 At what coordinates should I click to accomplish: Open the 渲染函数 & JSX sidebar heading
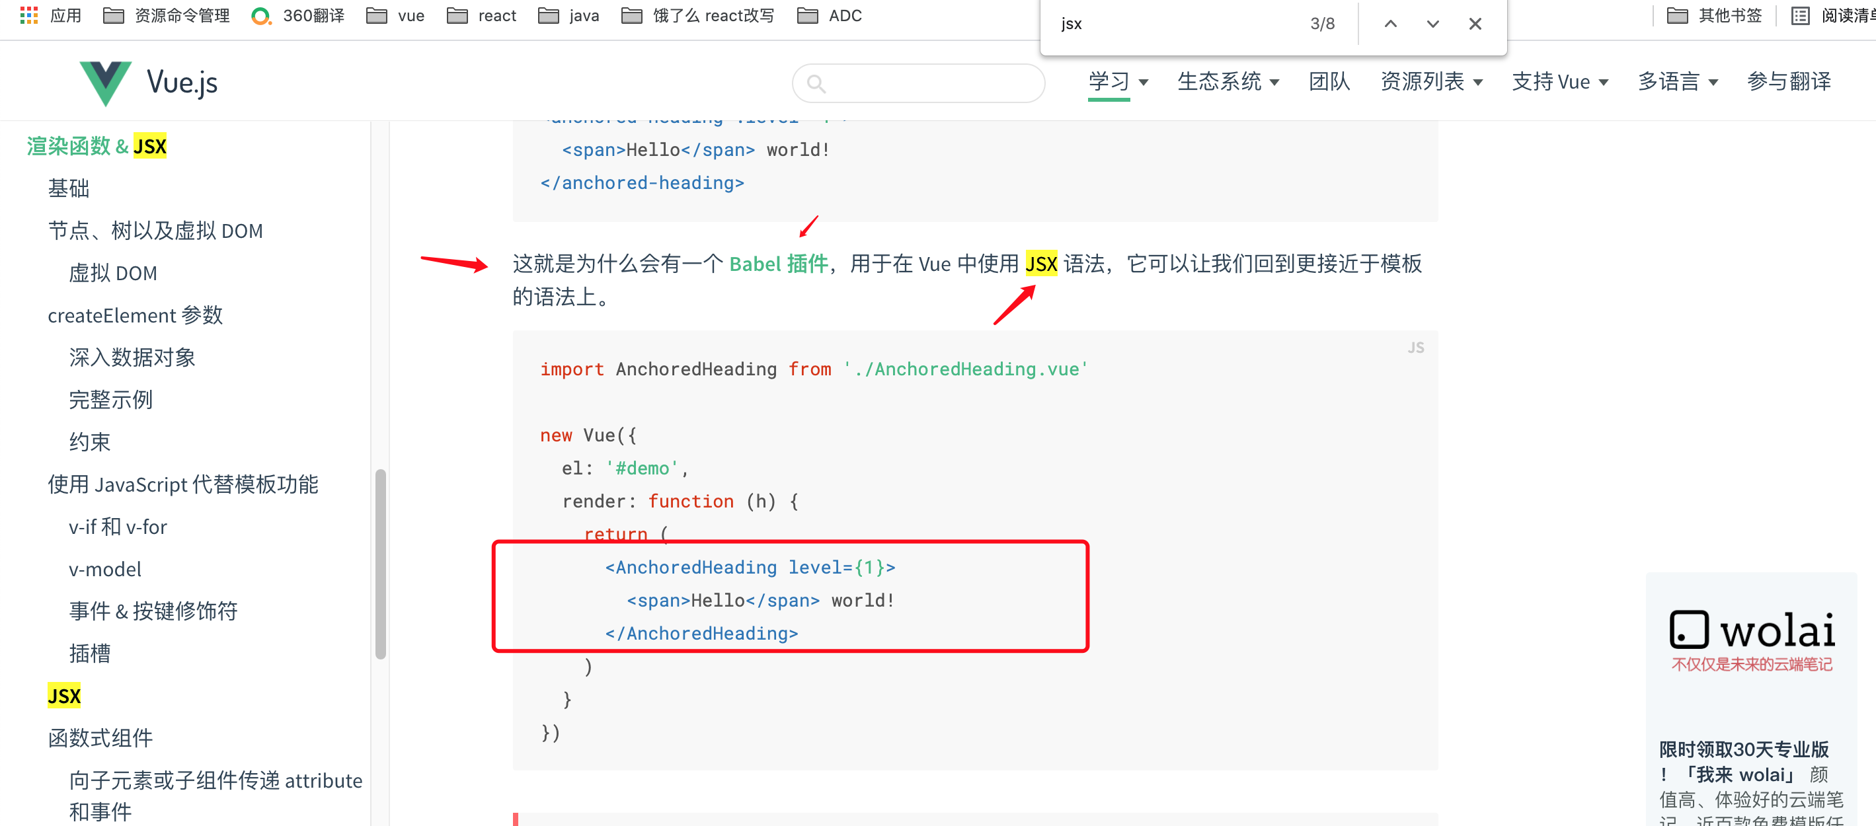click(x=97, y=146)
